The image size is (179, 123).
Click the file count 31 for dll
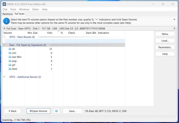[x=51, y=49]
